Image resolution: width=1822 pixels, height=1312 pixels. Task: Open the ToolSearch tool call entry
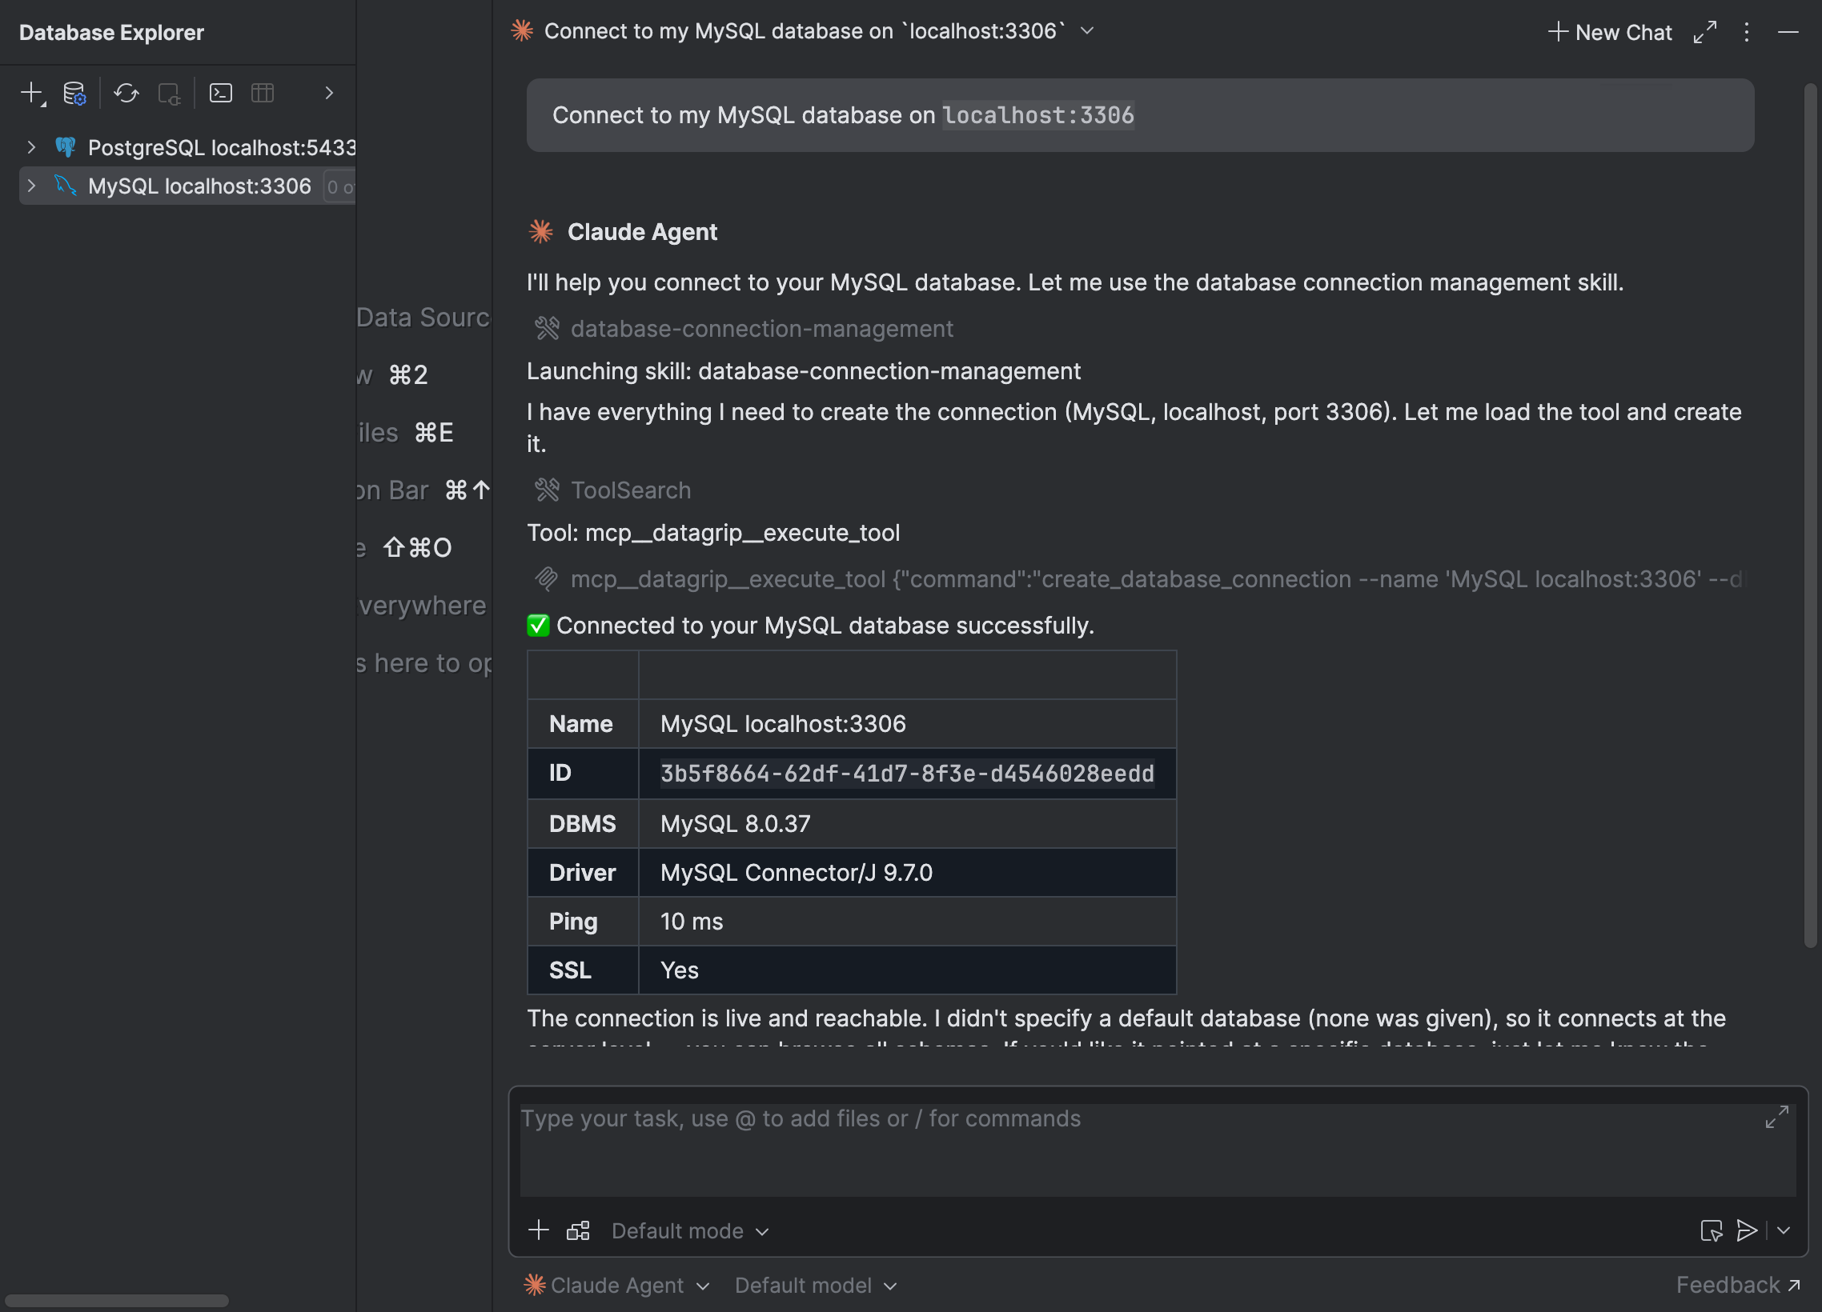pyautogui.click(x=613, y=490)
